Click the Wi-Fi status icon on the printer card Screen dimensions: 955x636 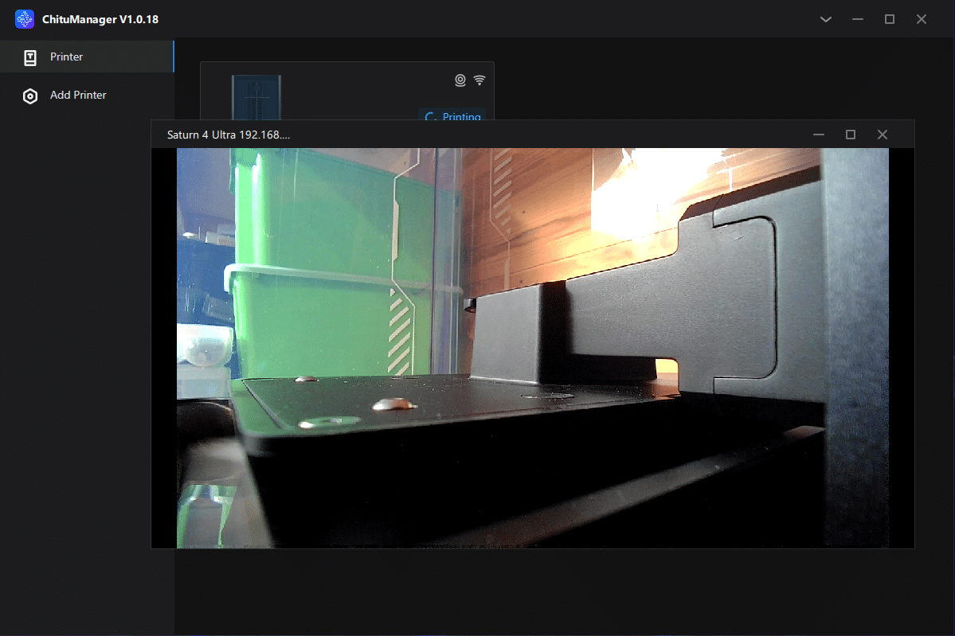point(479,80)
